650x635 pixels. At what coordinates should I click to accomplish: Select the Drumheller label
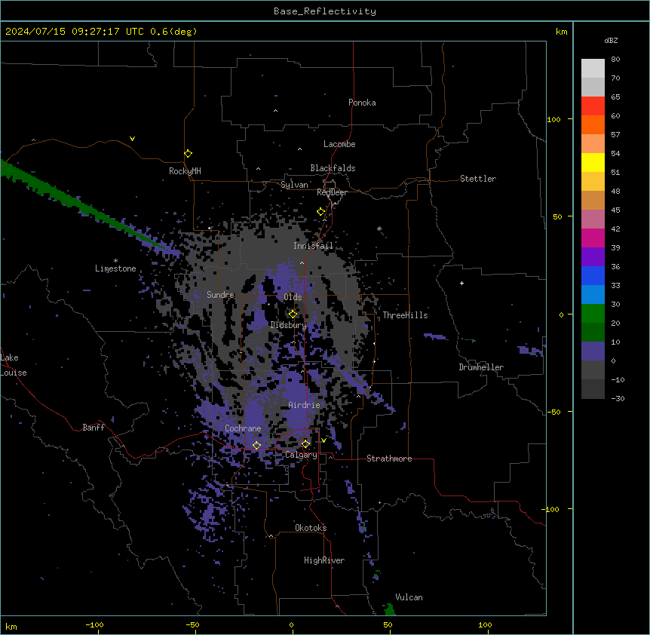click(x=481, y=367)
